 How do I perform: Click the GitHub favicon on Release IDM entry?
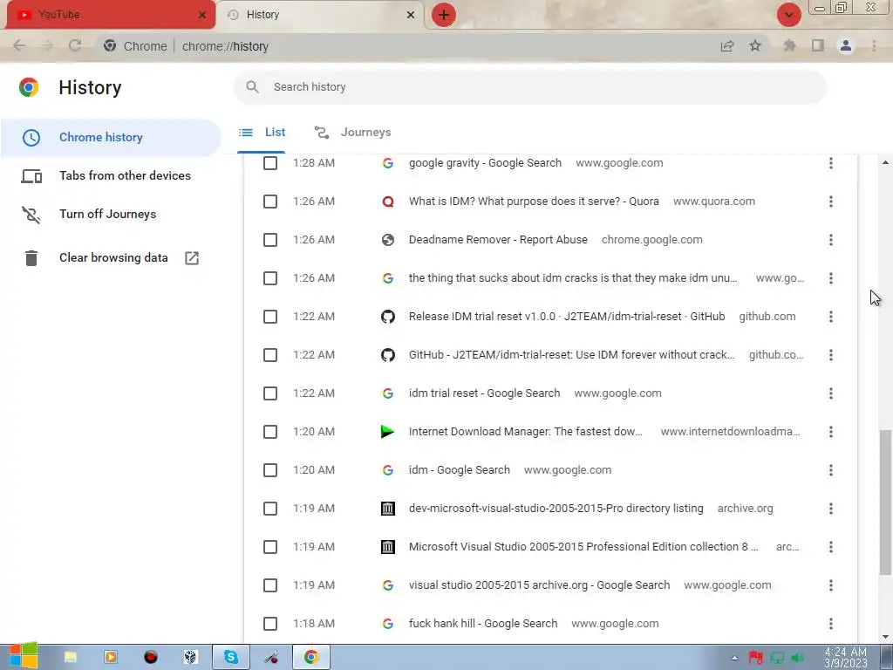pos(388,317)
